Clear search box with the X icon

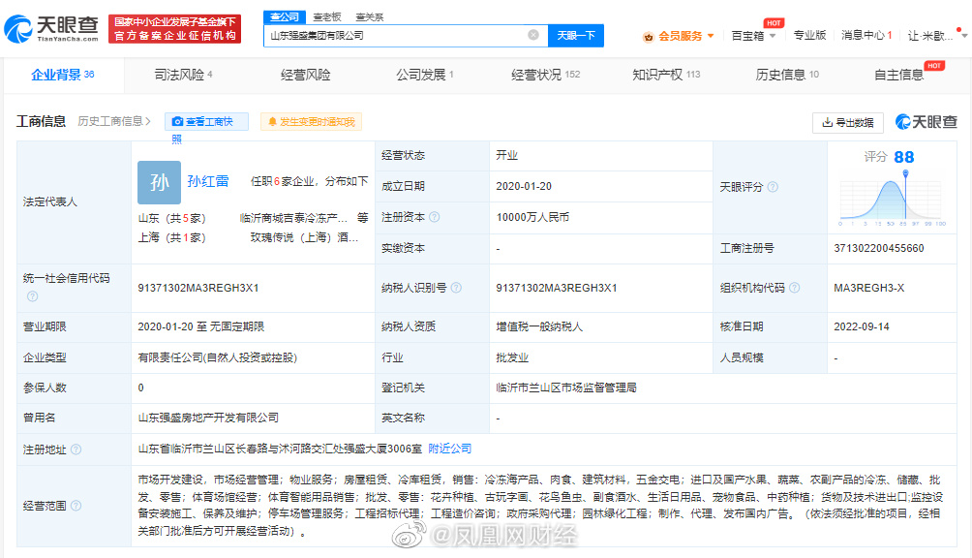(533, 35)
